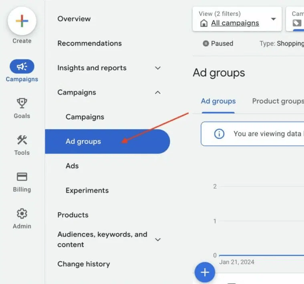This screenshot has width=304, height=284.
Task: Expand the Insights and reports section
Action: click(x=158, y=68)
